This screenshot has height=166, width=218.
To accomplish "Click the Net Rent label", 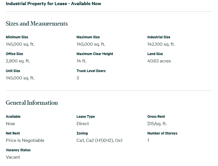I will (13, 133).
